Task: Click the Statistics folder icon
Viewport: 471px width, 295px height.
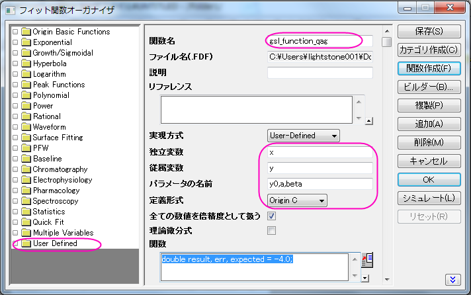Action: [x=26, y=212]
